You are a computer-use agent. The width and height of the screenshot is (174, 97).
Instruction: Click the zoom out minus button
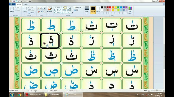pos(149,91)
